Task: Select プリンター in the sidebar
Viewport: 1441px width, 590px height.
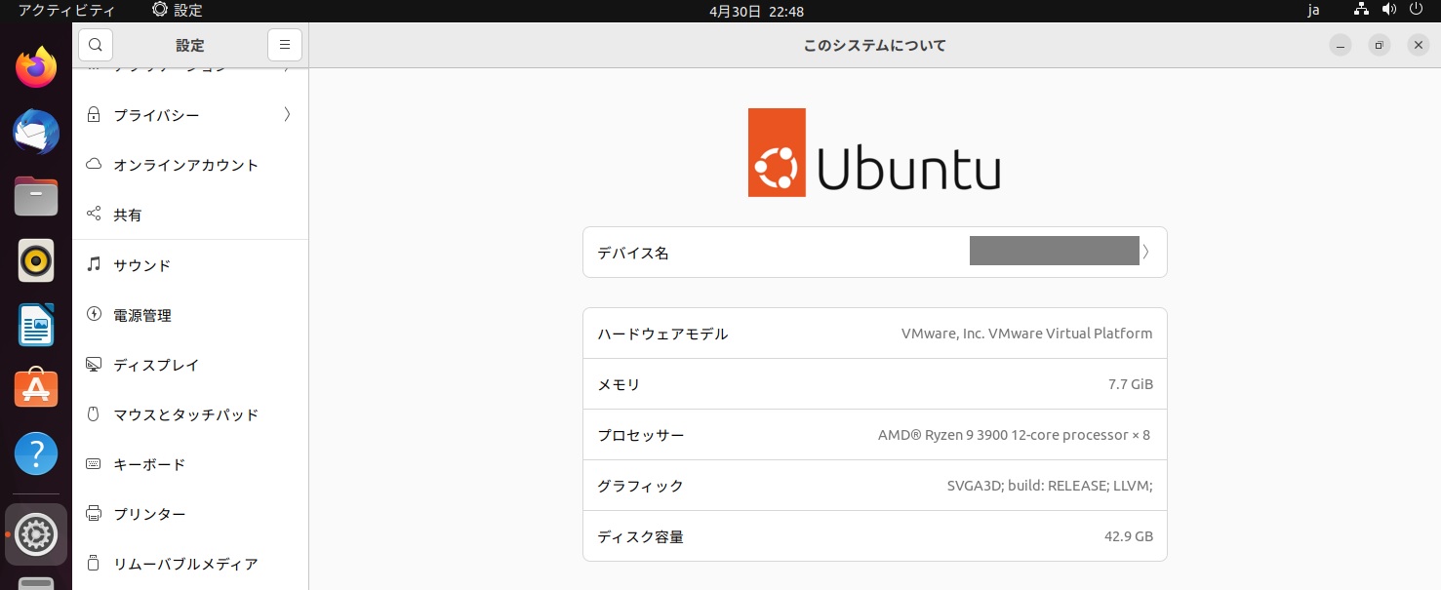Action: pyautogui.click(x=190, y=514)
